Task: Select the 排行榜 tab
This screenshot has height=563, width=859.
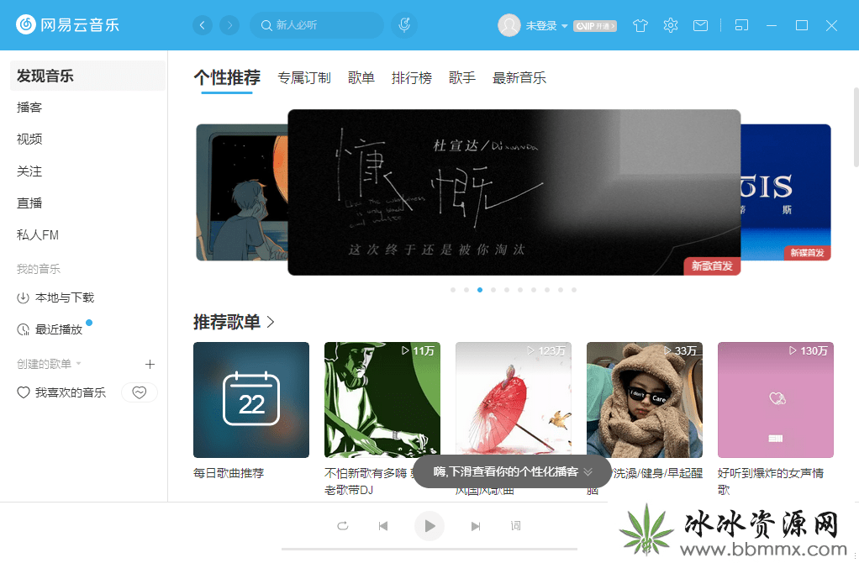Action: 411,78
